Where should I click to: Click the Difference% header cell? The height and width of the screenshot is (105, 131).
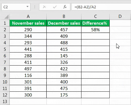coord(95,23)
